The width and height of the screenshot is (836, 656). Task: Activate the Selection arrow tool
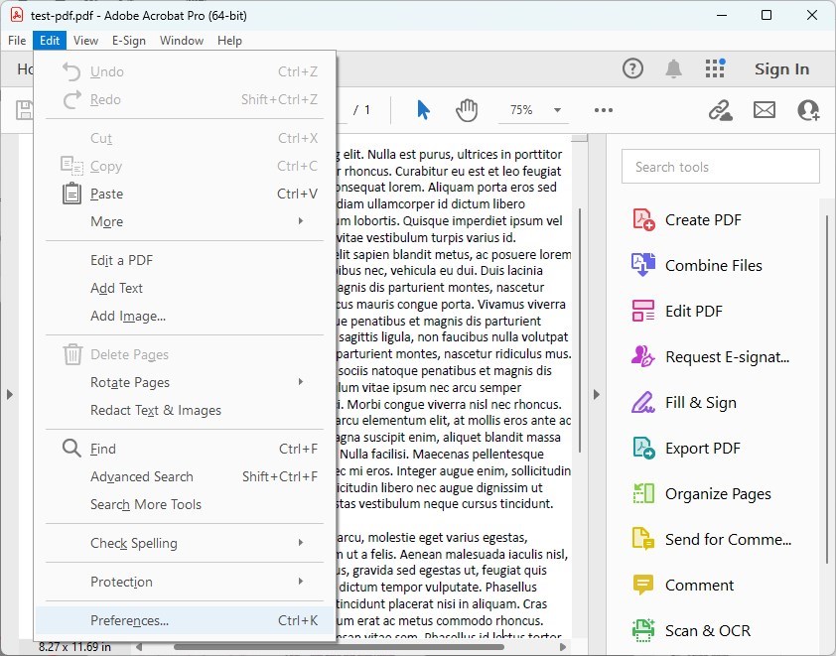(x=422, y=110)
